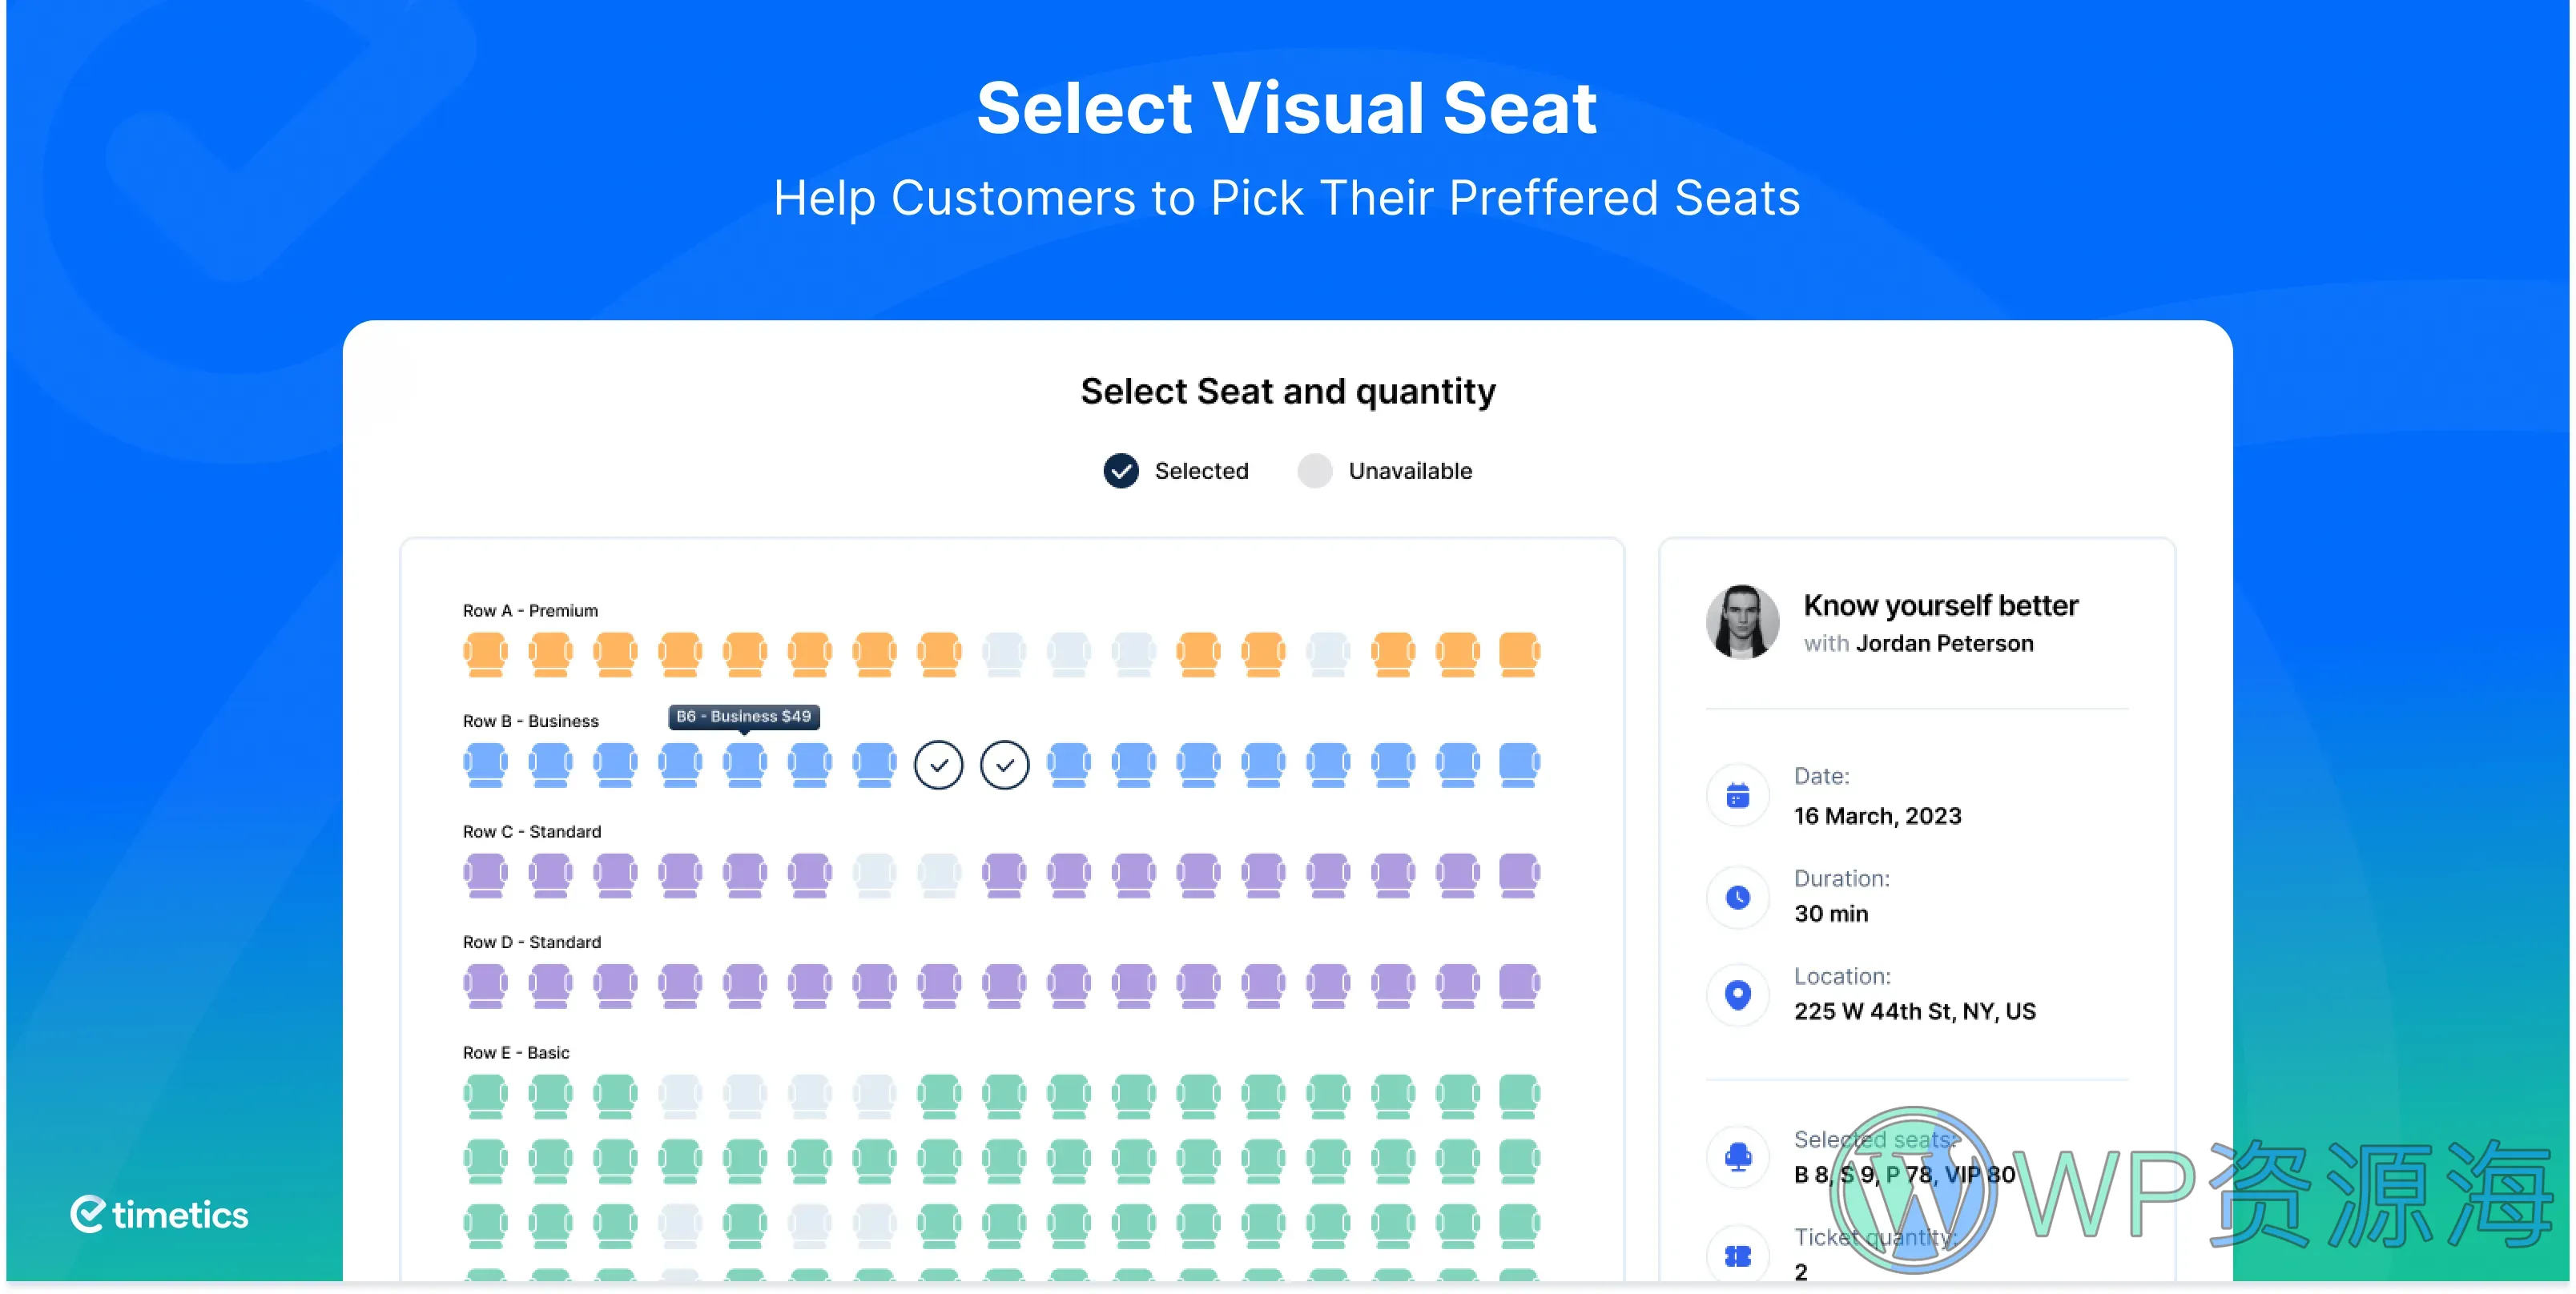Click the location pin icon
The height and width of the screenshot is (1294, 2576).
[1738, 994]
